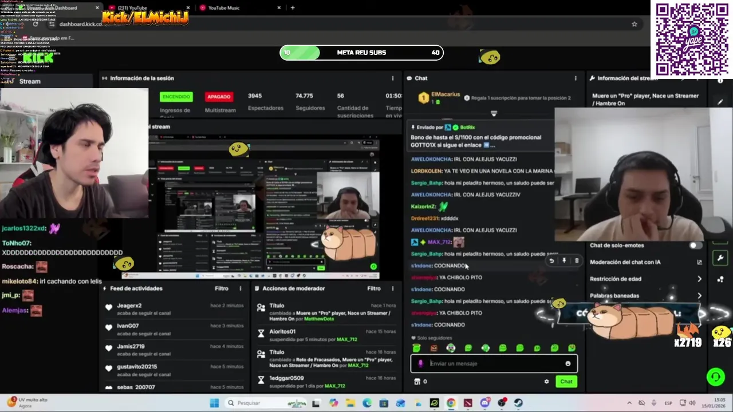733x412 pixels.
Task: Show hidden system tray icons
Action: pyautogui.click(x=629, y=403)
